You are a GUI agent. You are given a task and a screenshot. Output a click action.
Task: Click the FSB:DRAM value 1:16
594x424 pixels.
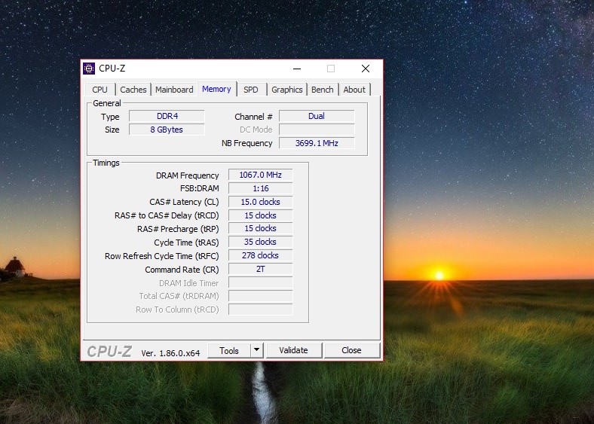(261, 188)
